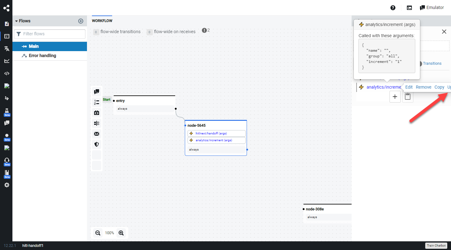Image resolution: width=451 pixels, height=250 pixels.
Task: Select the send email node tool
Action: [97, 134]
